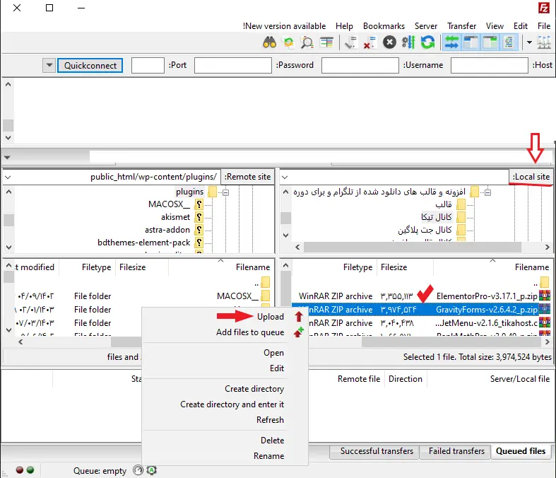
Task: Open the Quickconnect history dropdown arrow
Action: pos(48,65)
